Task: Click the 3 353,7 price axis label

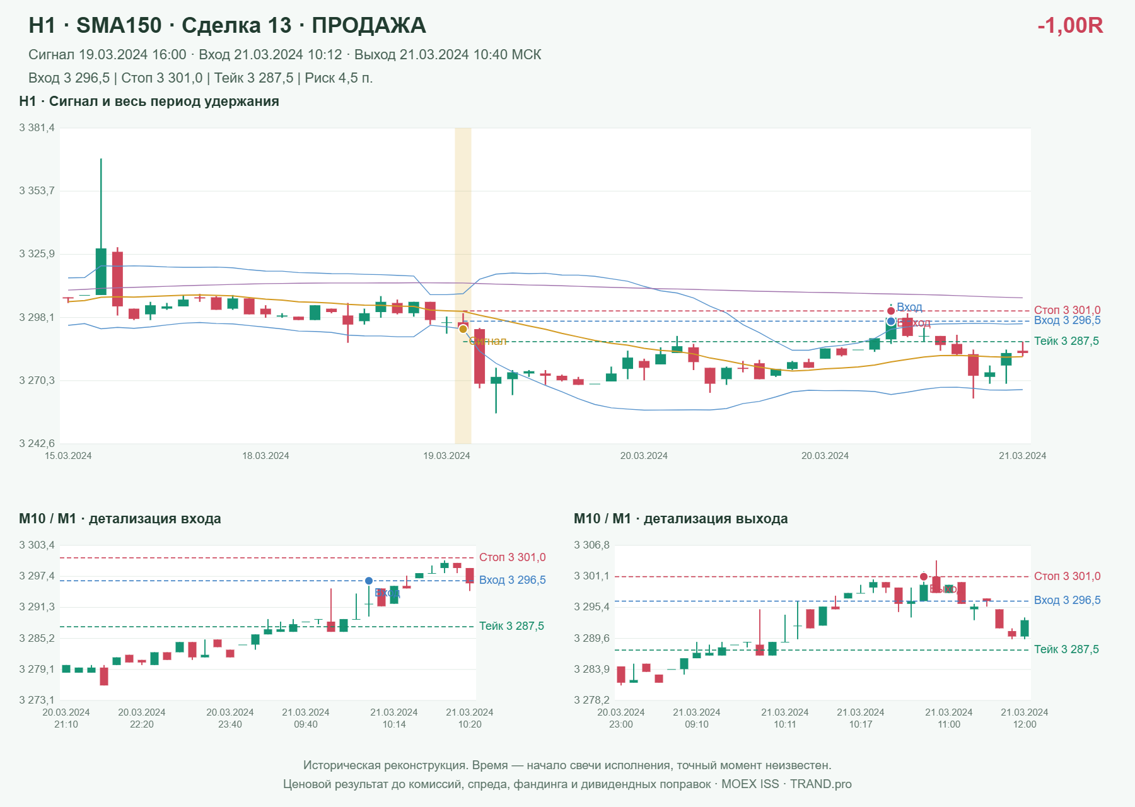Action: point(37,191)
